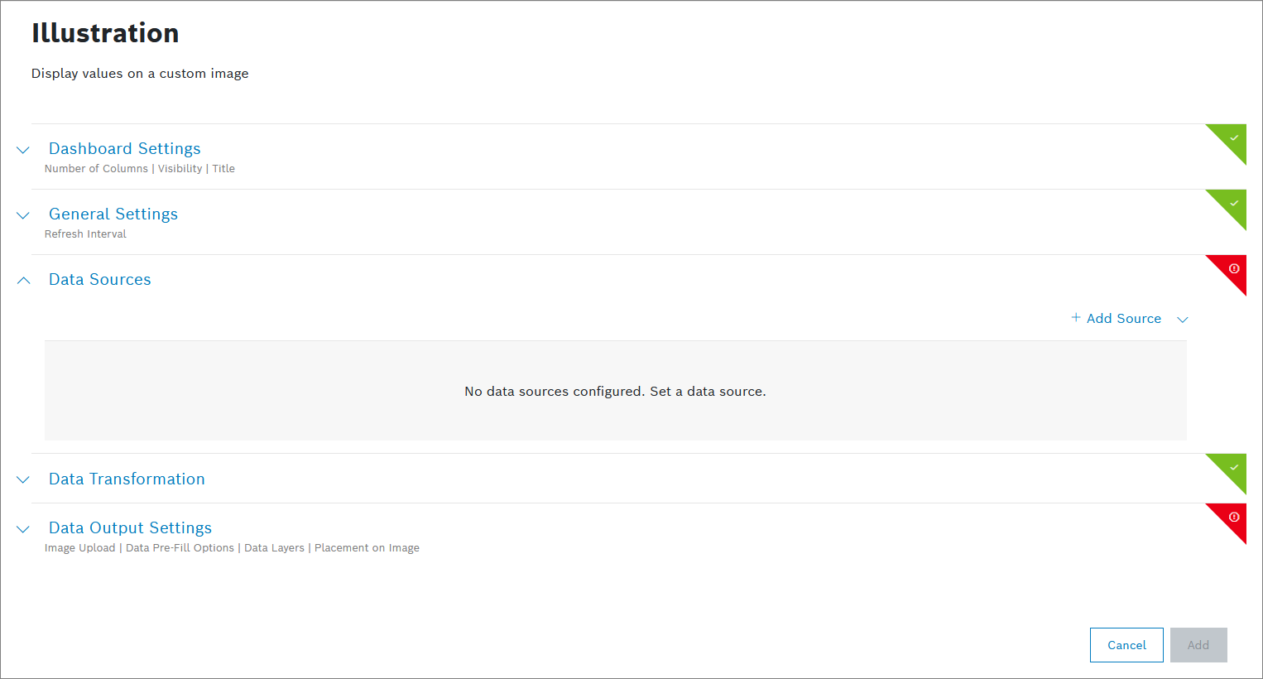
Task: Click the red error badge for Data Sources
Action: (x=1233, y=268)
